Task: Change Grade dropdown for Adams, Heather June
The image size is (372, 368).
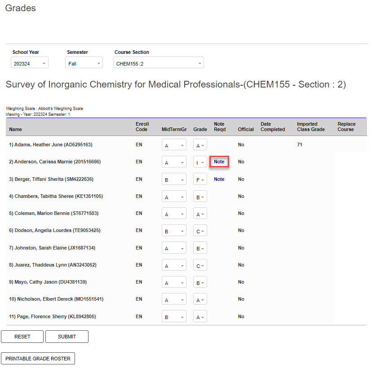Action: 200,145
